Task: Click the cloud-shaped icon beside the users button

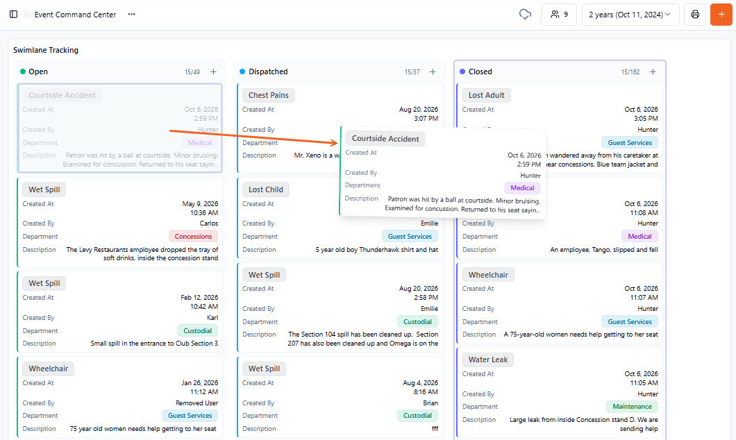Action: (x=525, y=15)
